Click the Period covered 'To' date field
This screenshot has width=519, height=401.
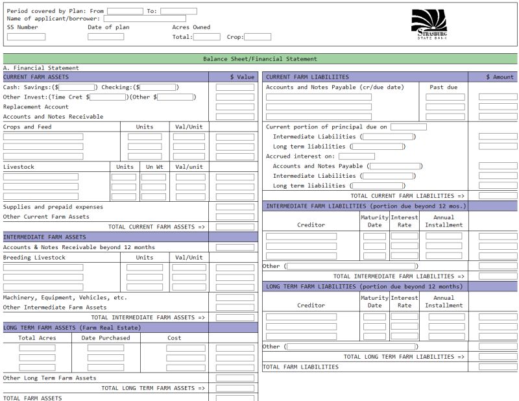(179, 11)
